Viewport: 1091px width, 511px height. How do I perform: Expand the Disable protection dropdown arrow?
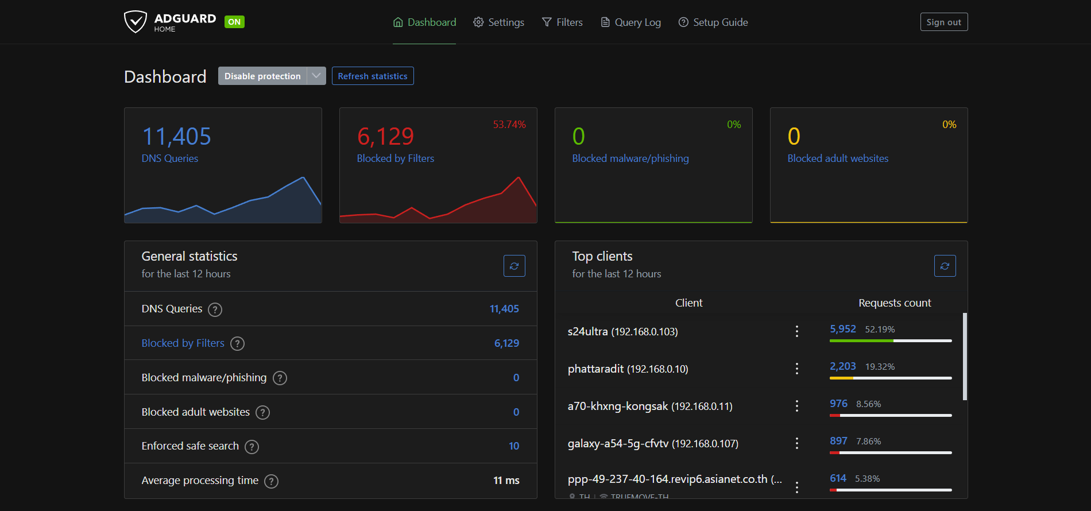pos(316,76)
